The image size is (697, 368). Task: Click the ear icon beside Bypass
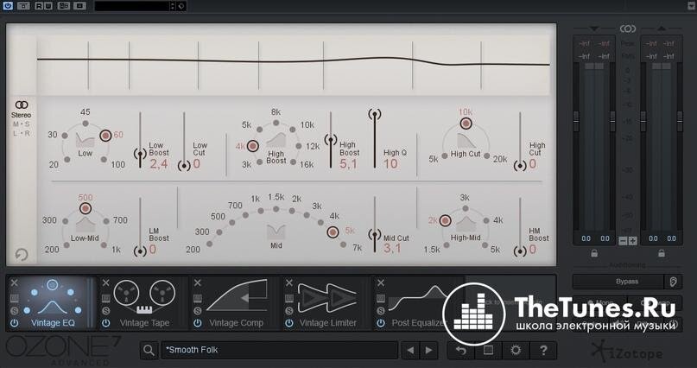[x=673, y=282]
